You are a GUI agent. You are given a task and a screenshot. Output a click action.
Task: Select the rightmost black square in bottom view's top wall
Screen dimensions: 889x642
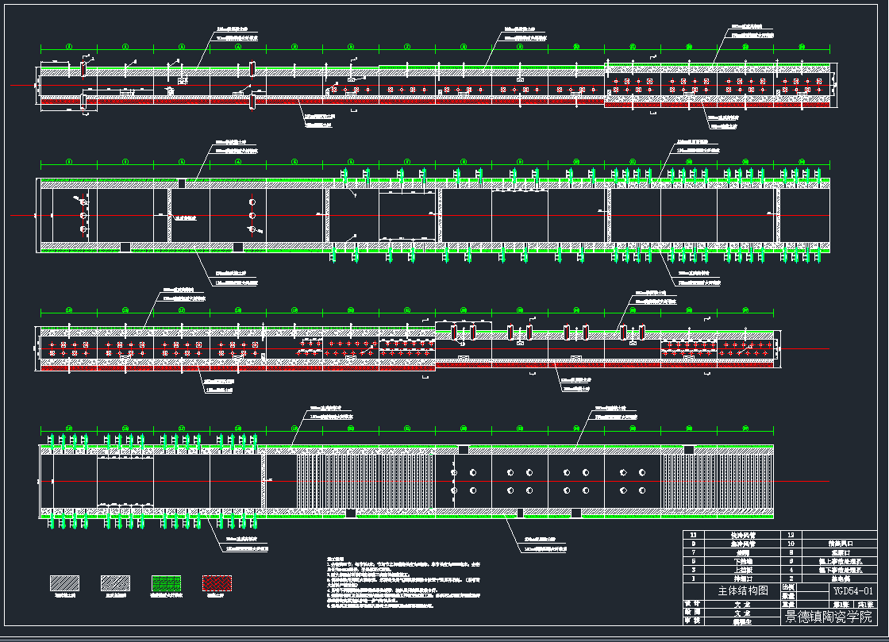pos(688,450)
